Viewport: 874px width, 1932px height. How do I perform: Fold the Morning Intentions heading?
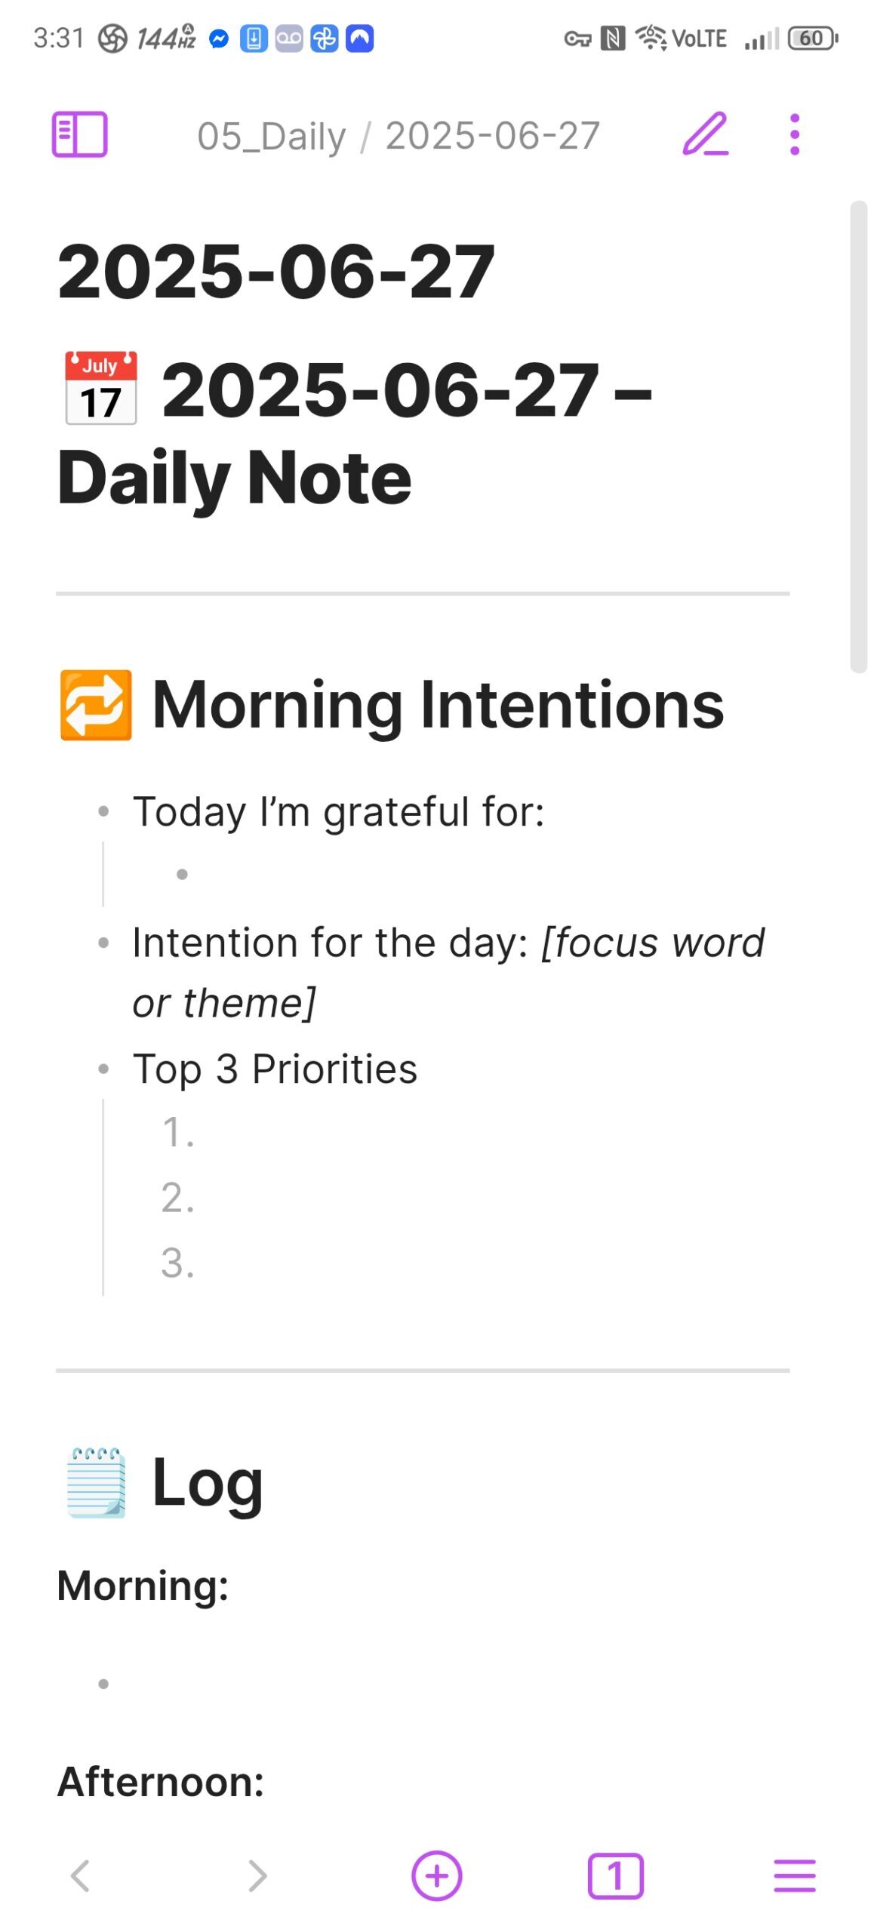pos(438,706)
